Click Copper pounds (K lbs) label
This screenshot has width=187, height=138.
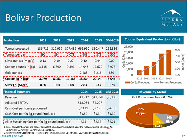pyautogui.click(x=20, y=67)
